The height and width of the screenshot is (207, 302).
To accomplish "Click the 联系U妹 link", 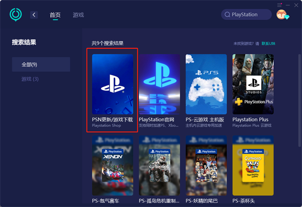I will 268,44.
